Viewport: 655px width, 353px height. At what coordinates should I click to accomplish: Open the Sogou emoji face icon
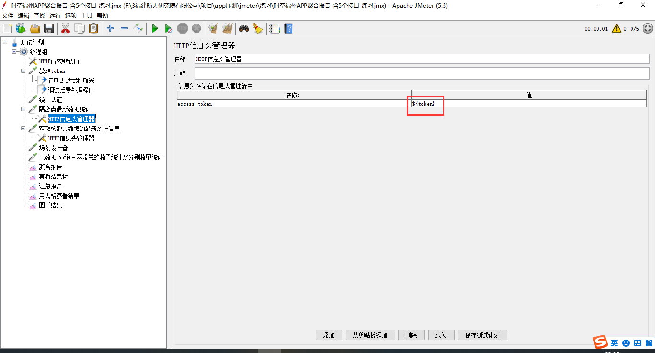(x=626, y=343)
